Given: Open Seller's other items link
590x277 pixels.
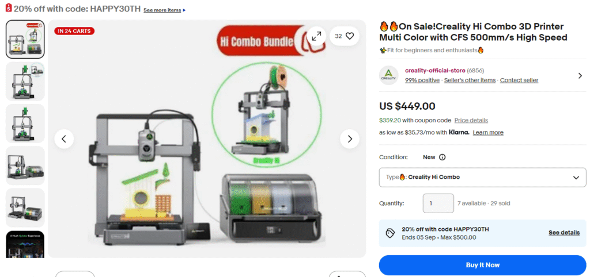Looking at the screenshot, I should point(470,80).
